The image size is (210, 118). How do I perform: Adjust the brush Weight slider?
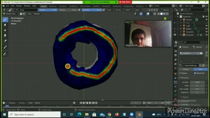(48, 10)
